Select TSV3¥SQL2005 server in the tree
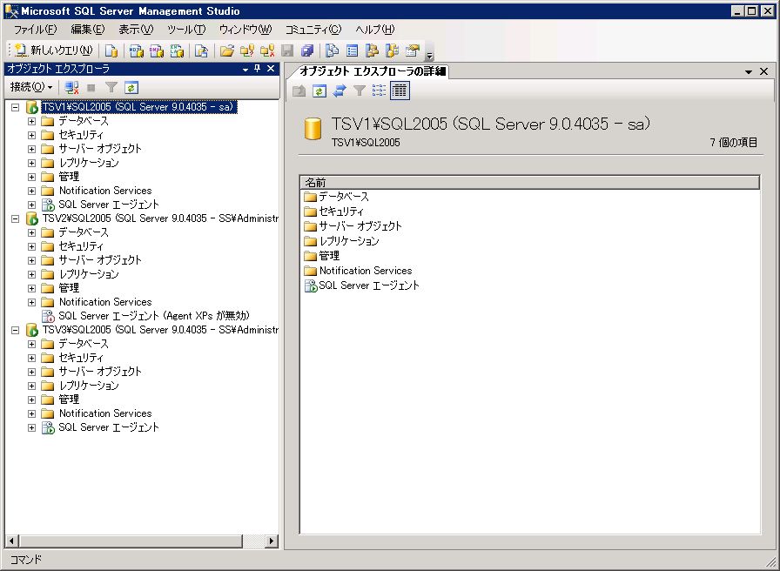Image resolution: width=780 pixels, height=571 pixels. point(160,330)
